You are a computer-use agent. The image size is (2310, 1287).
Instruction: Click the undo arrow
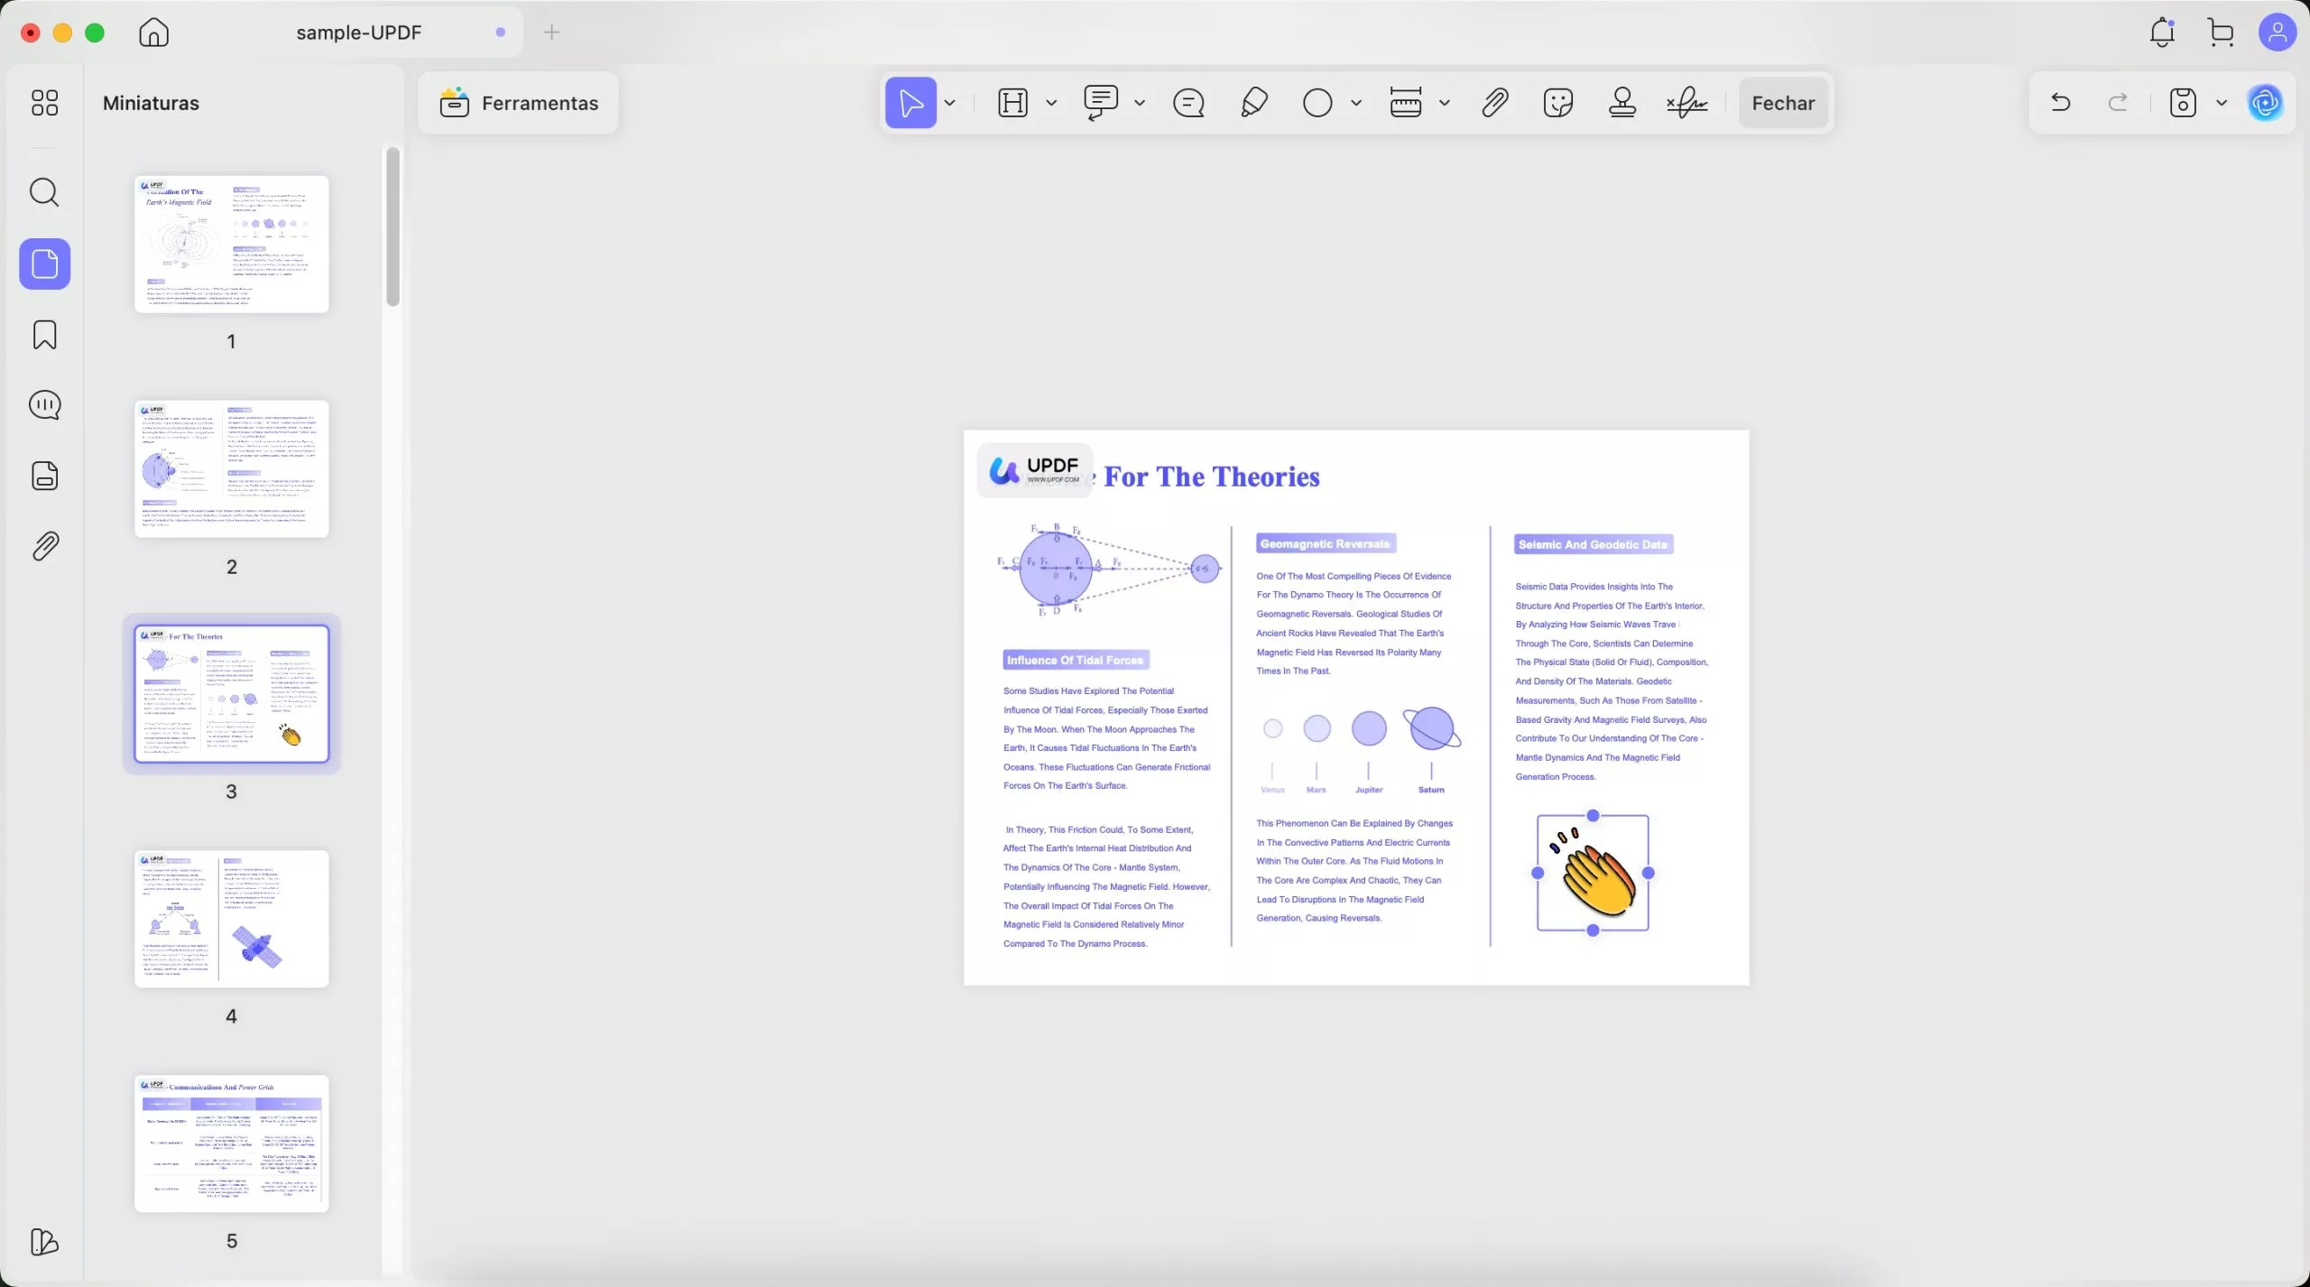2060,103
